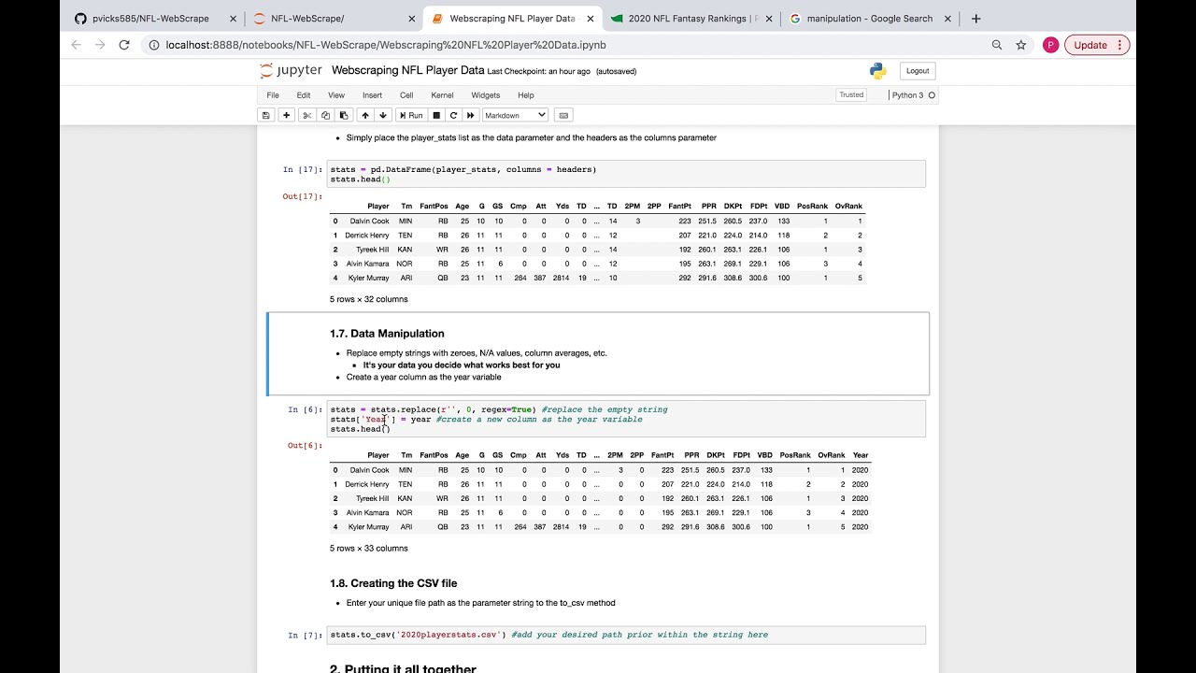Image resolution: width=1196 pixels, height=673 pixels.
Task: Move selected cell down
Action: tap(383, 115)
